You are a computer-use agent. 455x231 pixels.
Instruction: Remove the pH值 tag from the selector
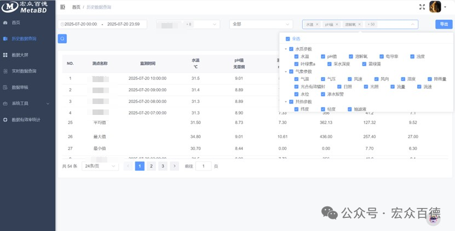click(x=337, y=25)
